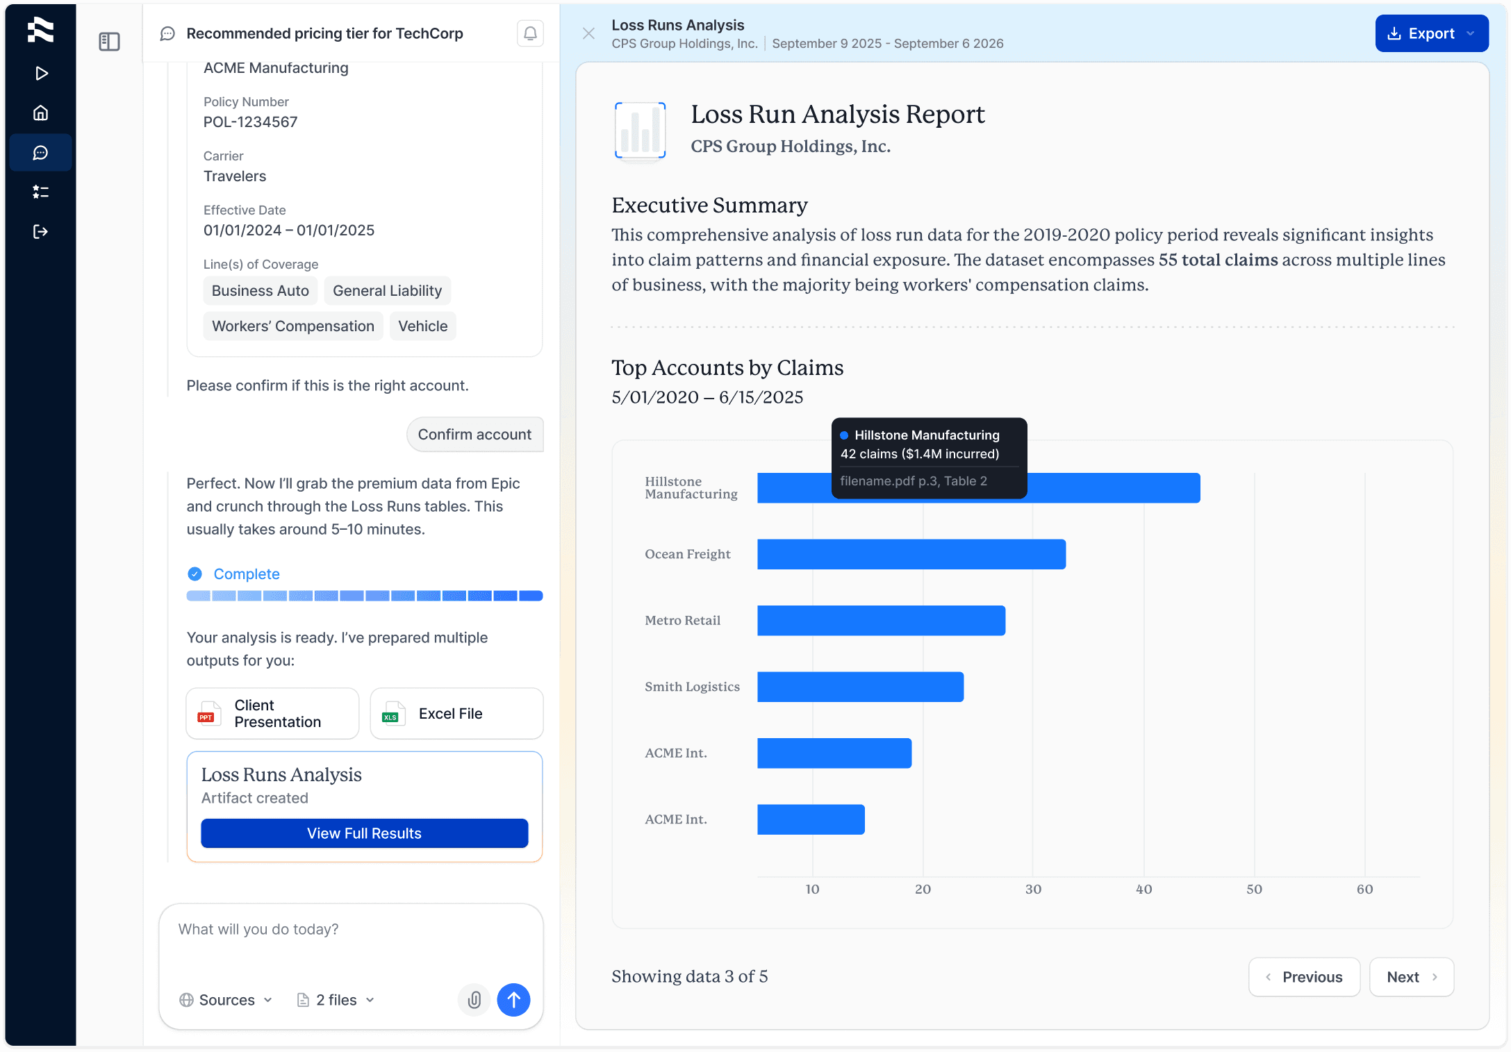Close the Loss Runs Analysis panel
This screenshot has width=1511, height=1052.
click(x=588, y=33)
